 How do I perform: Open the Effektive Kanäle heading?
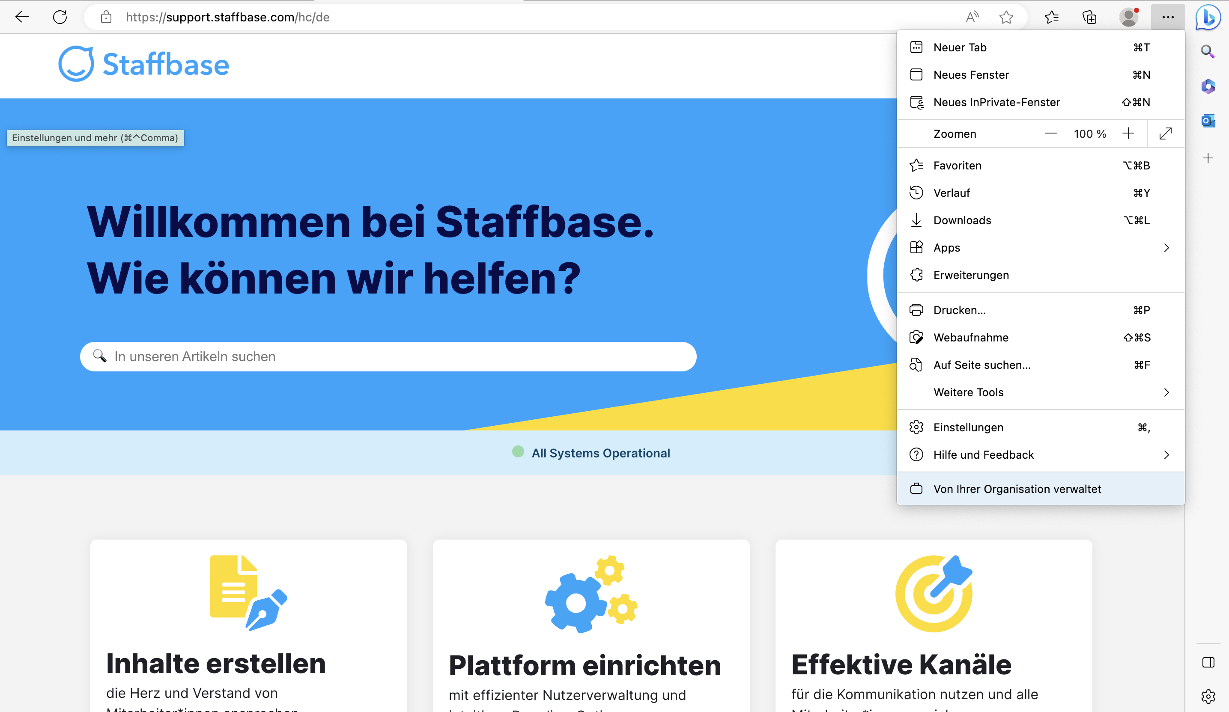tap(901, 664)
